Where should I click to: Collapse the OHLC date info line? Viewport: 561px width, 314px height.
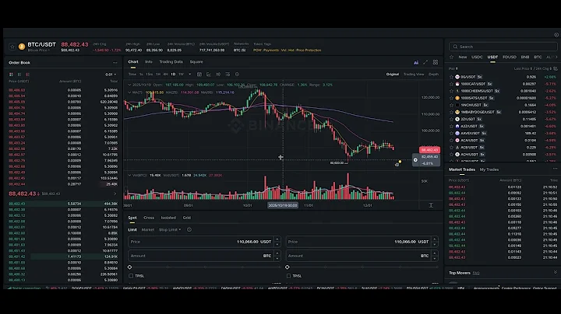pos(129,85)
